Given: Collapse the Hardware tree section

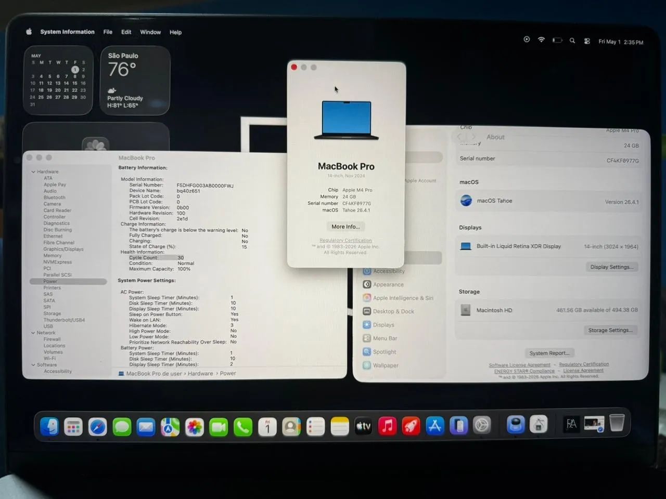Looking at the screenshot, I should [x=33, y=172].
